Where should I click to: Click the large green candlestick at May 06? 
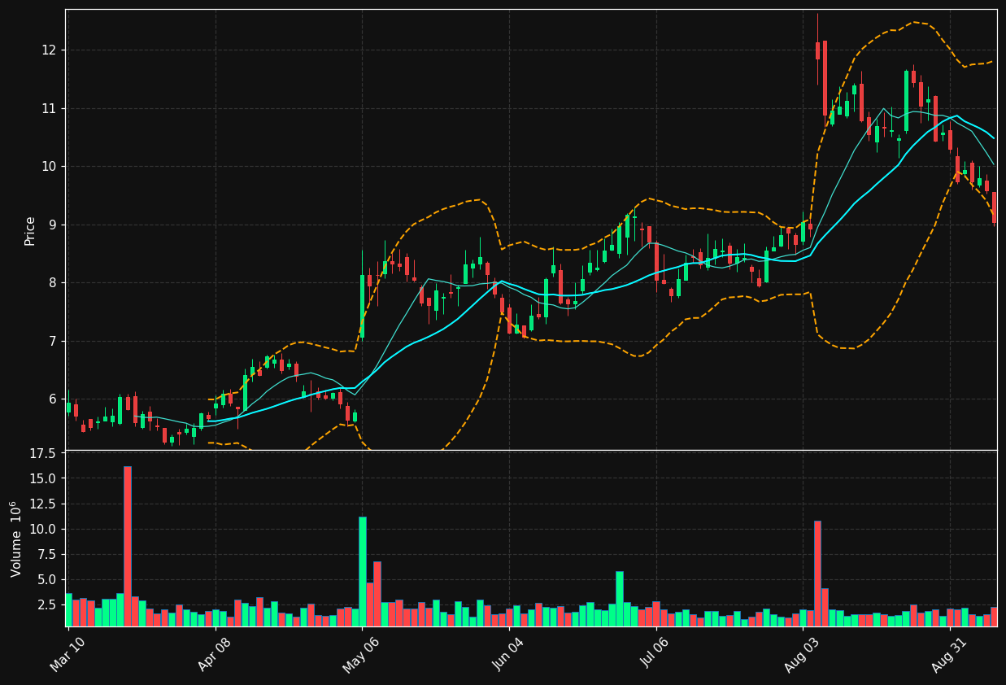(363, 307)
